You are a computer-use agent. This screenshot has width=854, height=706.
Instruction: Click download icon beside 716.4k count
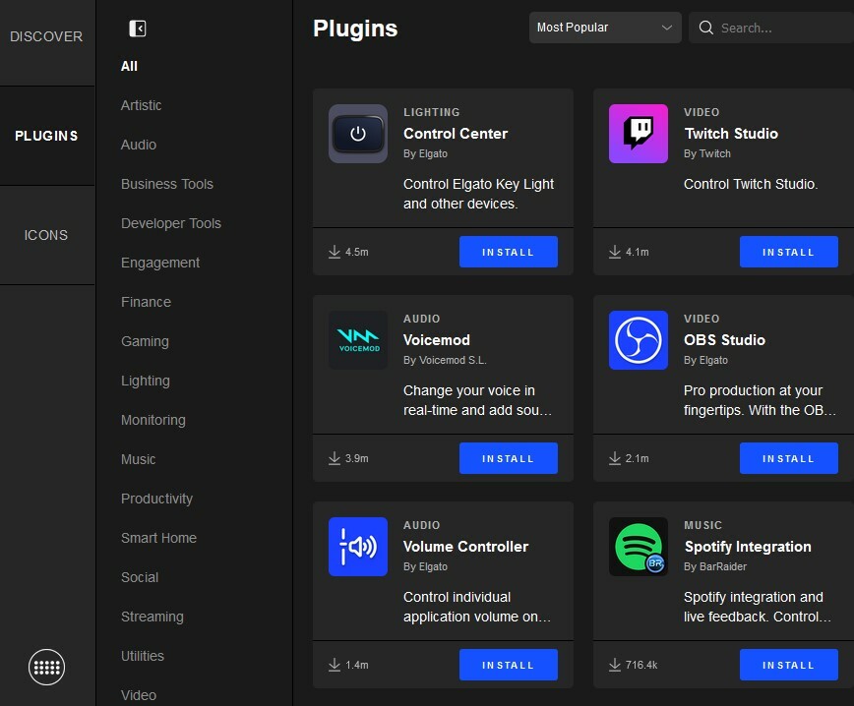(x=615, y=665)
